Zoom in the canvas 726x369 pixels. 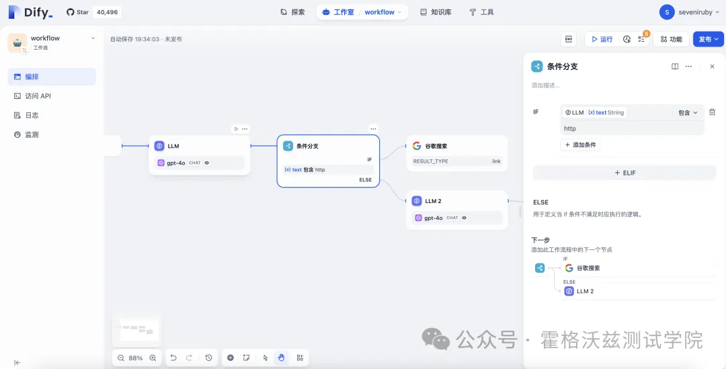pos(153,358)
